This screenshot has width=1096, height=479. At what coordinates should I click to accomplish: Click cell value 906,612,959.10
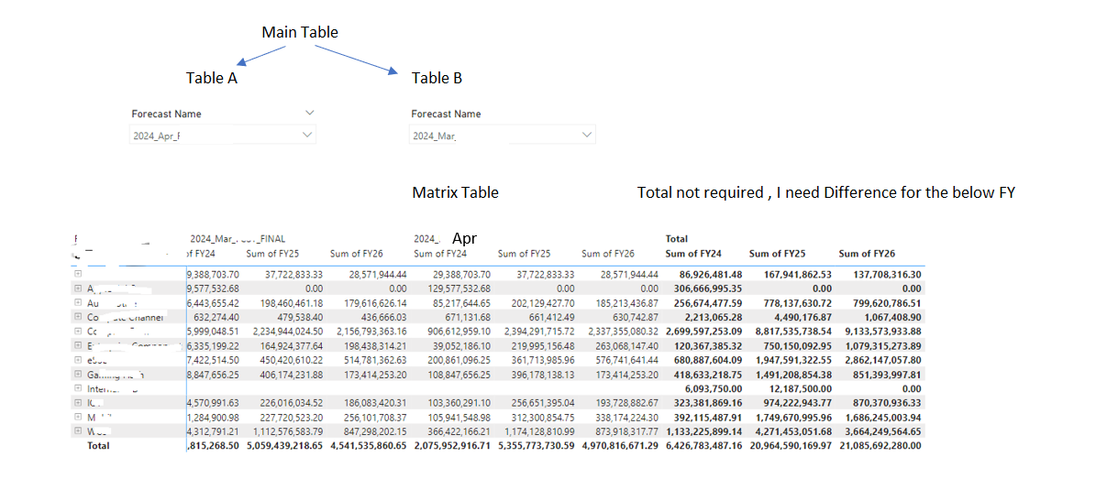click(x=454, y=332)
